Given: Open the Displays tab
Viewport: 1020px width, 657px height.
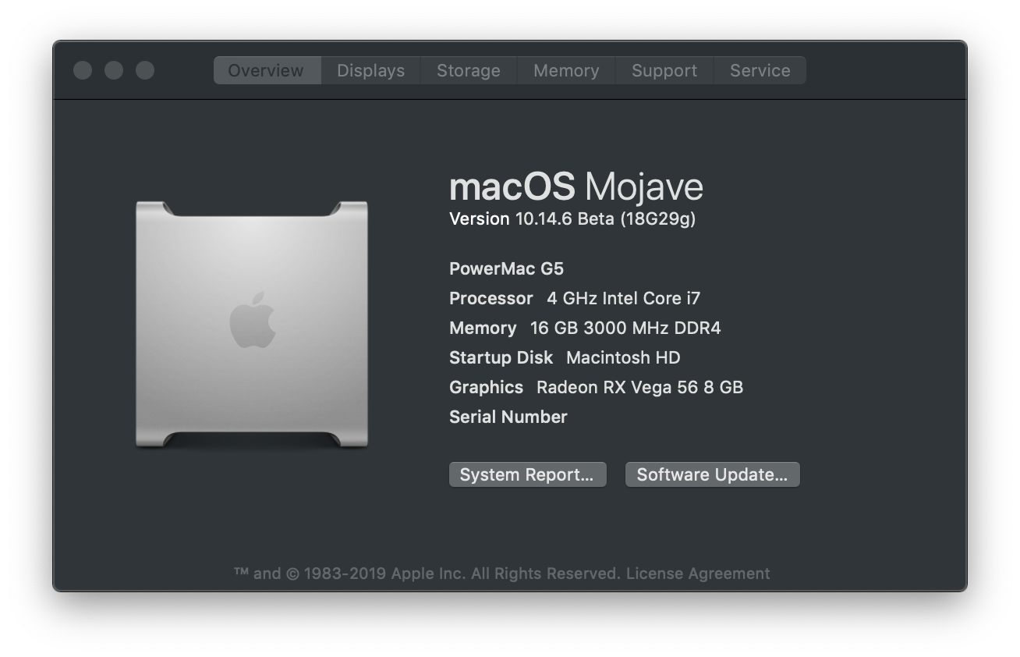Looking at the screenshot, I should click(x=370, y=70).
